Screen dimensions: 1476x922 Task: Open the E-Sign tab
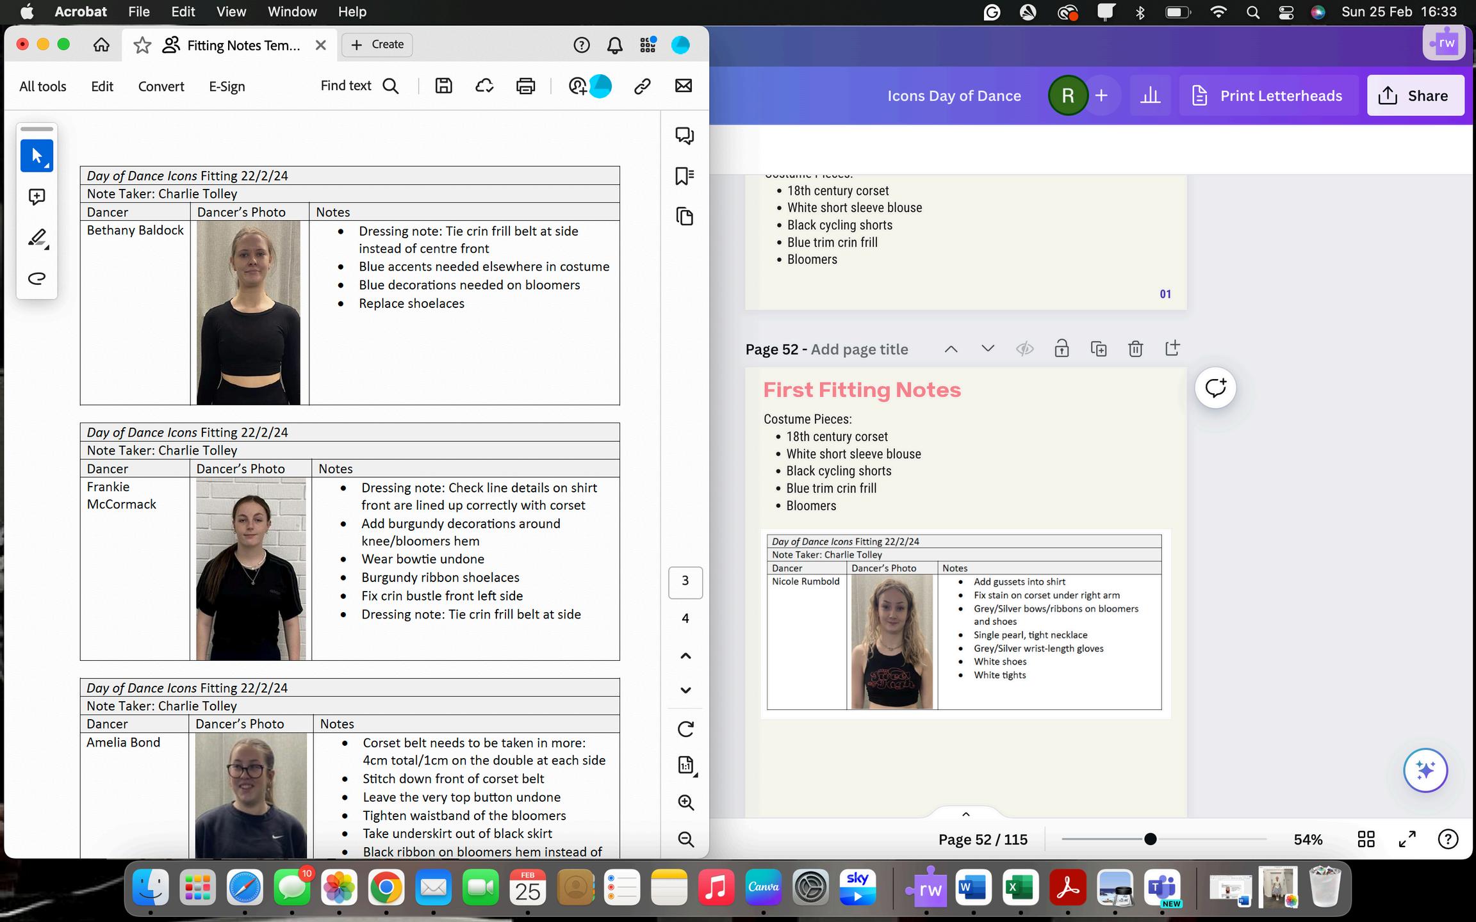click(227, 86)
